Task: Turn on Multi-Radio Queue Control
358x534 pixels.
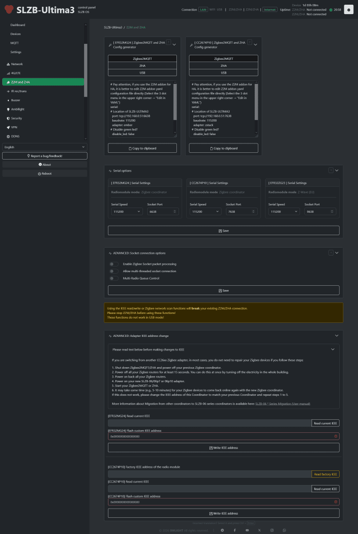Action: tap(114, 278)
